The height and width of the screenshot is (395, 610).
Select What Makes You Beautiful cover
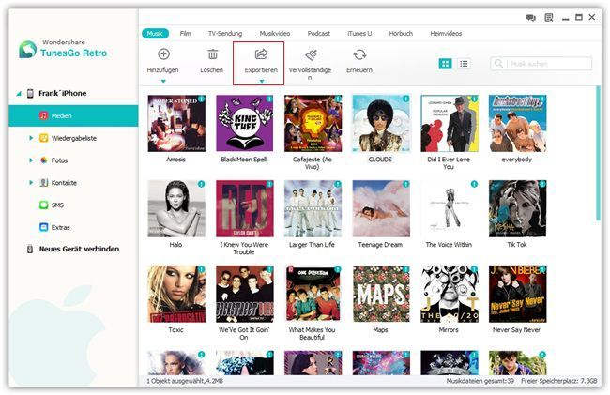point(313,294)
